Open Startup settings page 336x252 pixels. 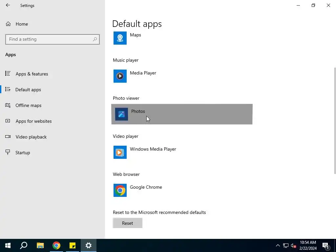click(52, 153)
